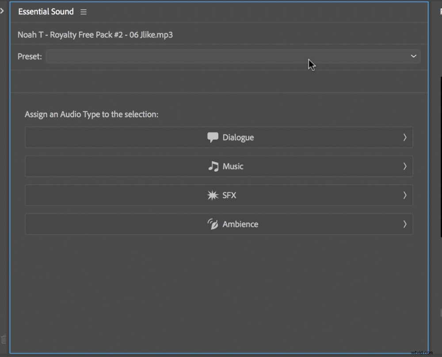Image resolution: width=442 pixels, height=357 pixels.
Task: Click the panel expander arrow on far left
Action: tap(4, 12)
